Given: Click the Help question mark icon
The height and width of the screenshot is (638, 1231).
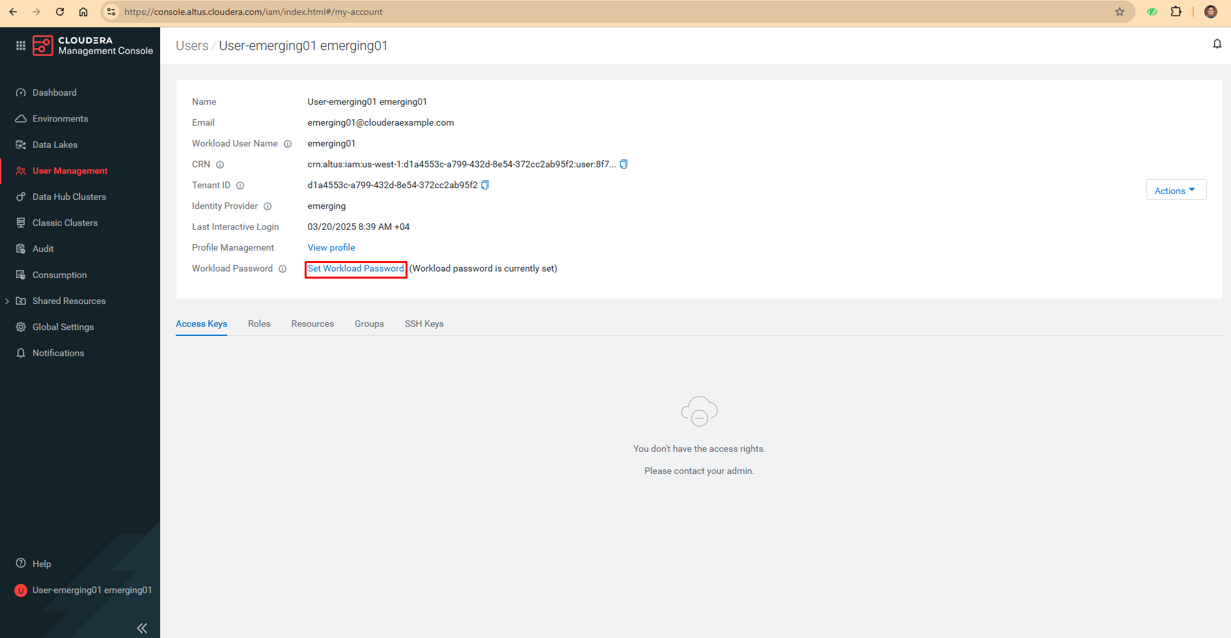Looking at the screenshot, I should tap(21, 563).
